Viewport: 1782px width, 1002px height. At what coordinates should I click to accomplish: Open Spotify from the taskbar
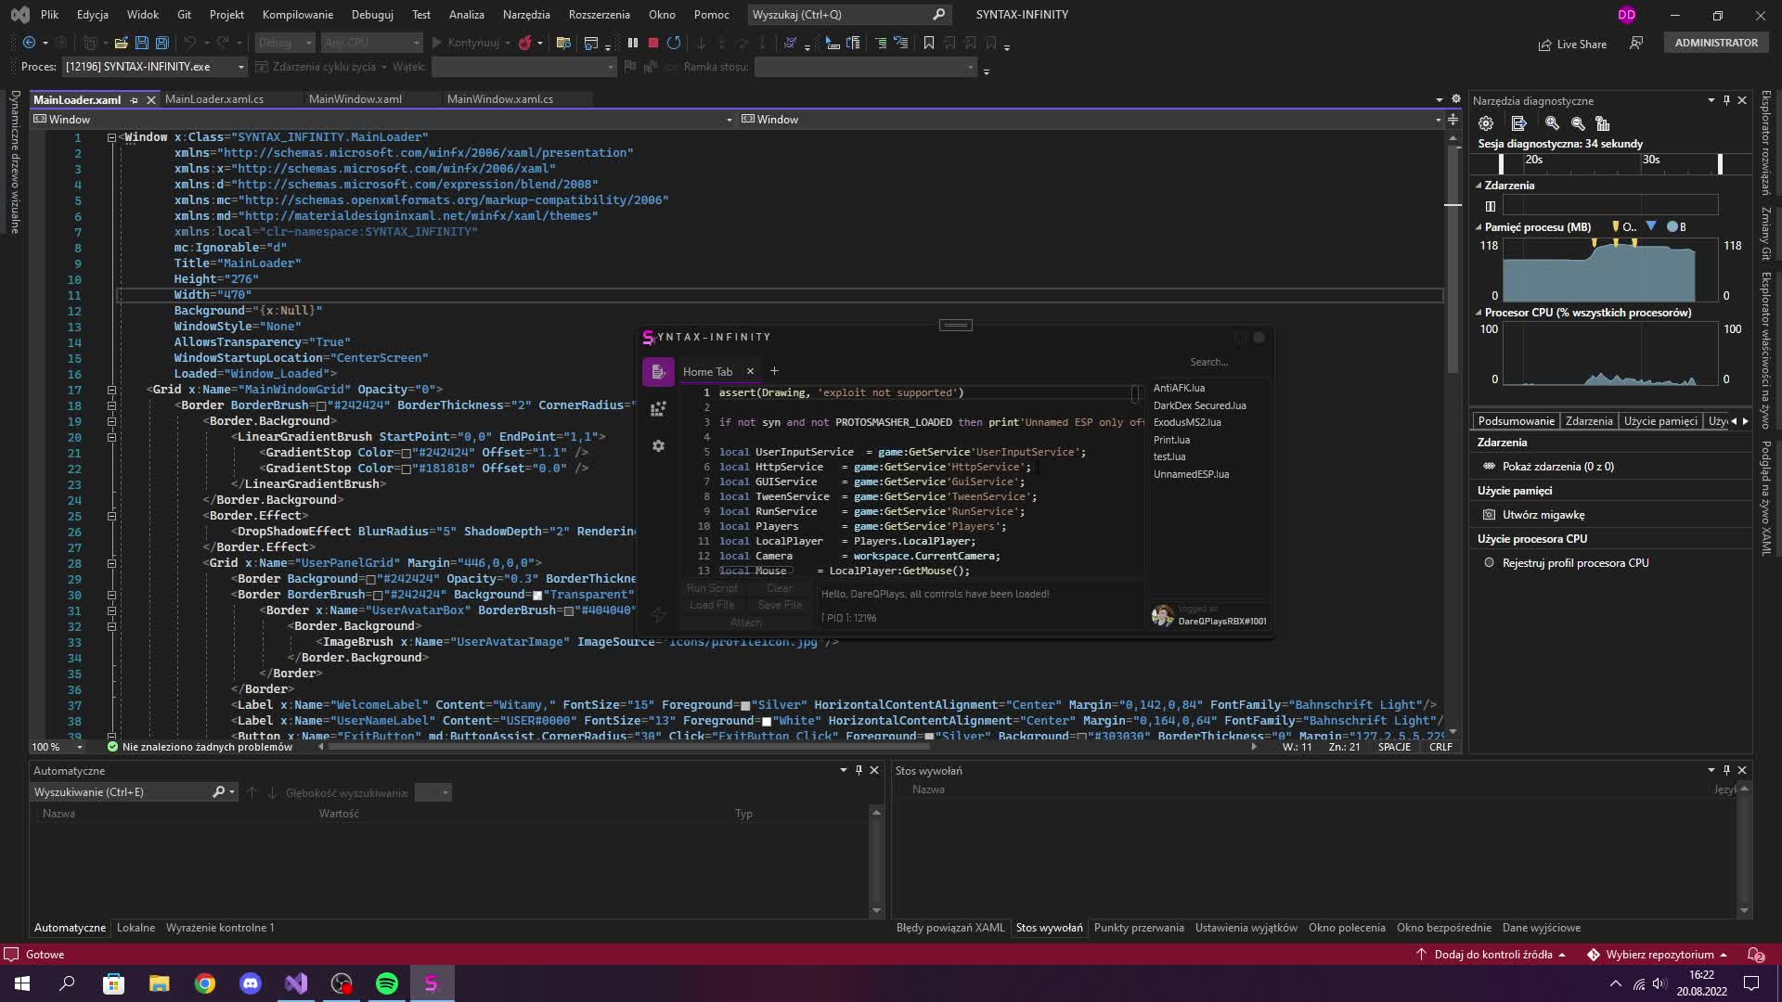pos(385,983)
